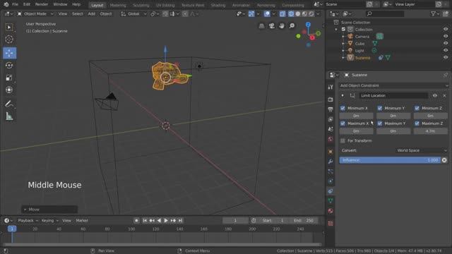Select the Measure tool
This screenshot has height=254, width=452.
[x=9, y=116]
